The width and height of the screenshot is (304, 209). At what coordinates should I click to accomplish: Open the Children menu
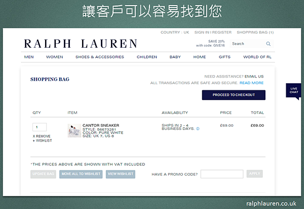(147, 57)
